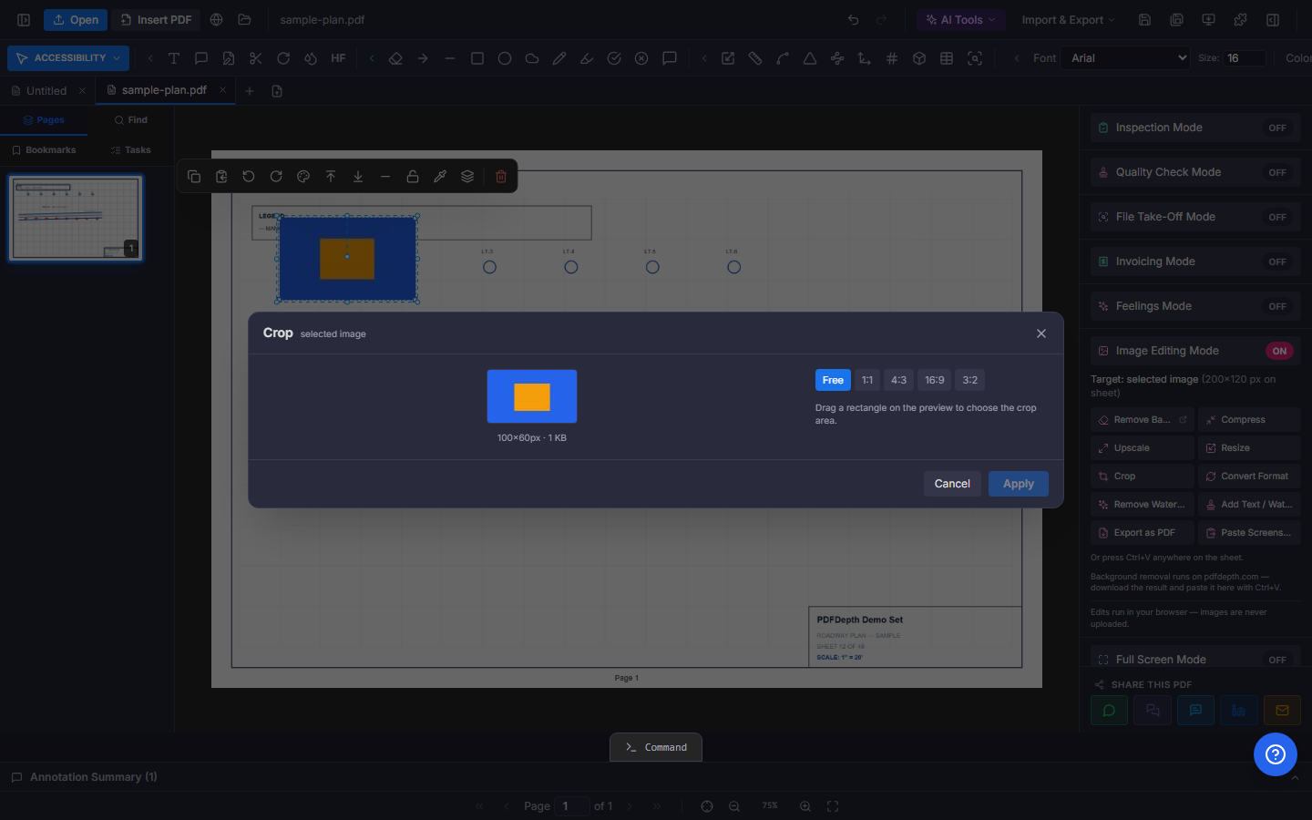Click the font Size input field

coord(1245,58)
